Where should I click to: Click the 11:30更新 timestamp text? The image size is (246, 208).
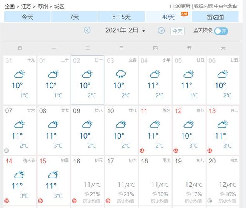[x=179, y=6]
